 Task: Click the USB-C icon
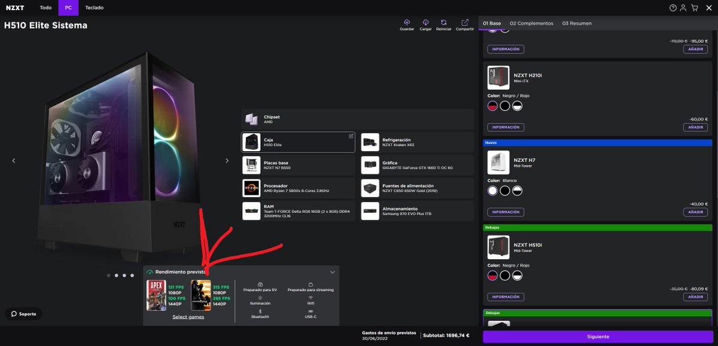(311, 311)
